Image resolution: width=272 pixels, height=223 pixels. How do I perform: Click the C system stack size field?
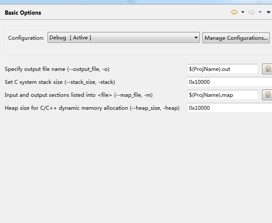coord(229,82)
